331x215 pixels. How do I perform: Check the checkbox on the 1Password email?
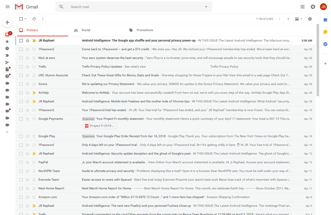point(21,49)
